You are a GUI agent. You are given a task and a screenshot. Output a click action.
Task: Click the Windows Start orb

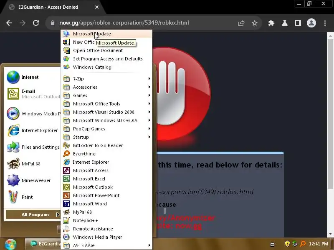click(x=10, y=244)
